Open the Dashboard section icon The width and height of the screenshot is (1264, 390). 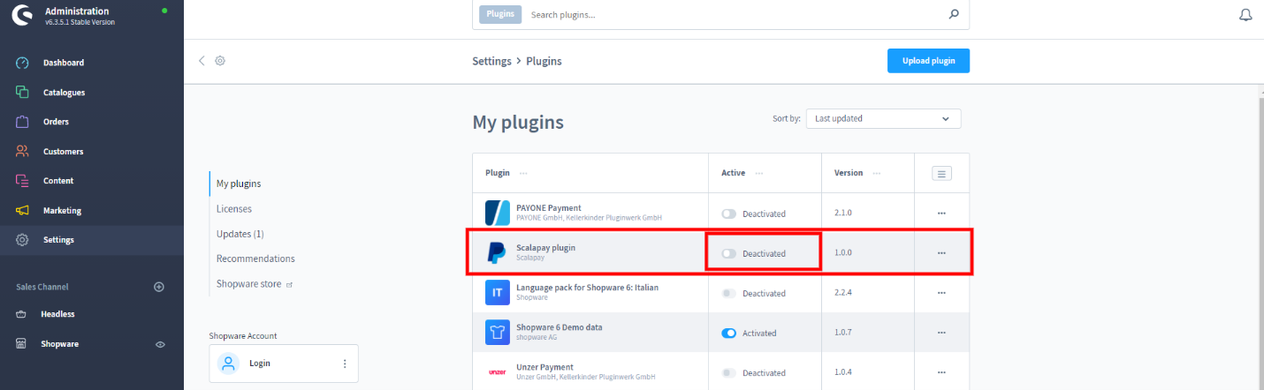point(23,63)
